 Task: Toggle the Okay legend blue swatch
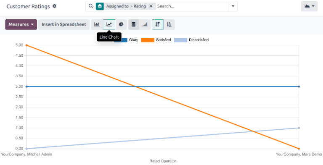click(124, 40)
